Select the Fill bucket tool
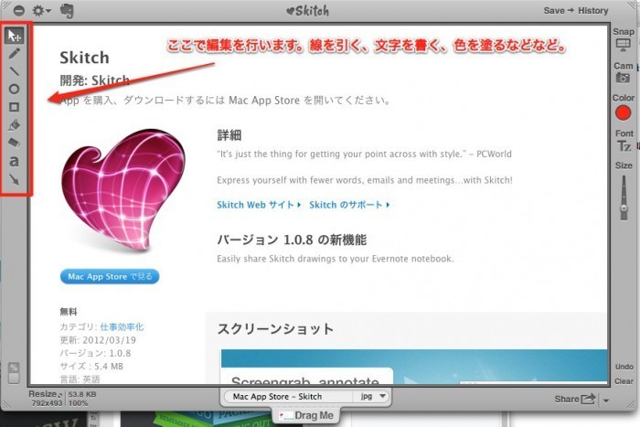Image resolution: width=640 pixels, height=427 pixels. [x=15, y=125]
